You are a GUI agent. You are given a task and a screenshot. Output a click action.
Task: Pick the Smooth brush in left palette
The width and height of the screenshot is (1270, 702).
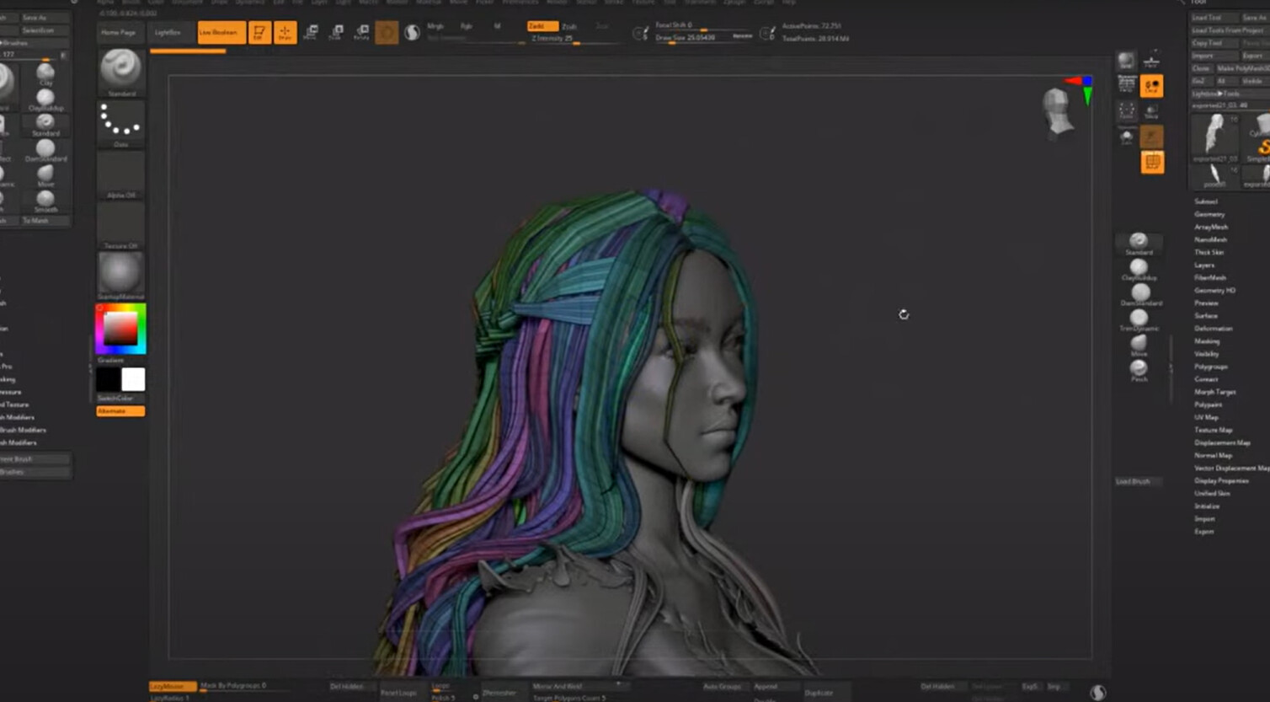(45, 201)
